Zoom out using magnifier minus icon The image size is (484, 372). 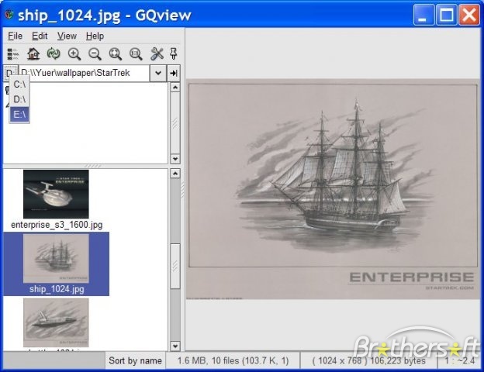tap(95, 54)
